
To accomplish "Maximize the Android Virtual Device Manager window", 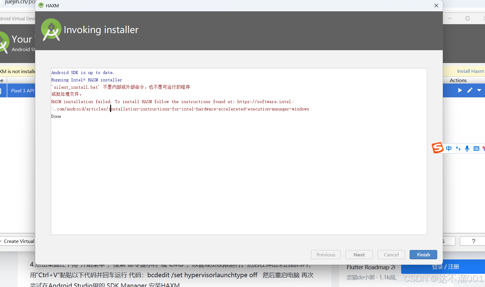I will coord(467,18).
